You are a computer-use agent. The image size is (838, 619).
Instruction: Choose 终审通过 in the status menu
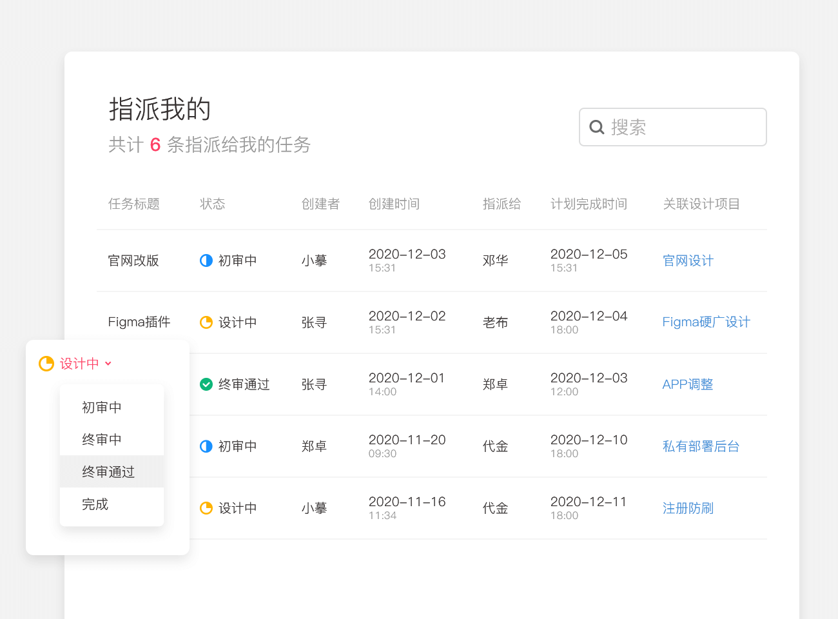(x=112, y=472)
